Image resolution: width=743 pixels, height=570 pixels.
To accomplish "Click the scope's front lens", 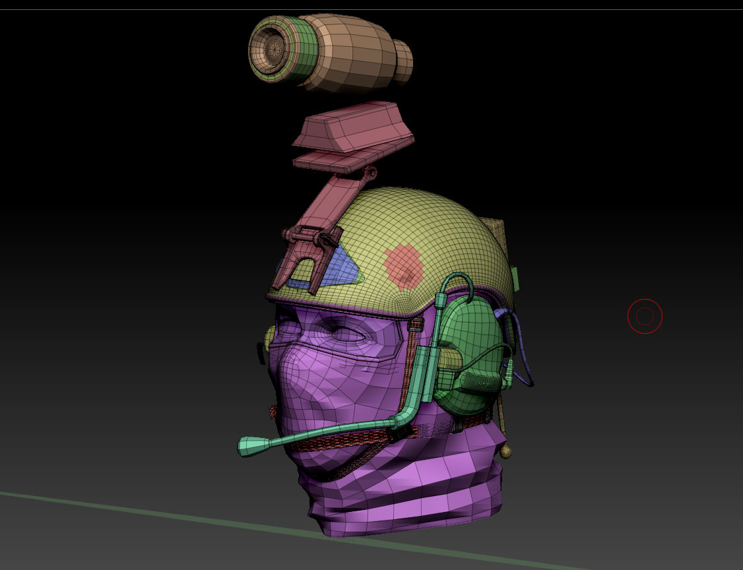I will click(x=270, y=48).
